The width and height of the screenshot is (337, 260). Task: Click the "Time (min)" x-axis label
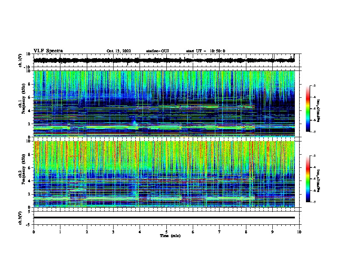170,236
